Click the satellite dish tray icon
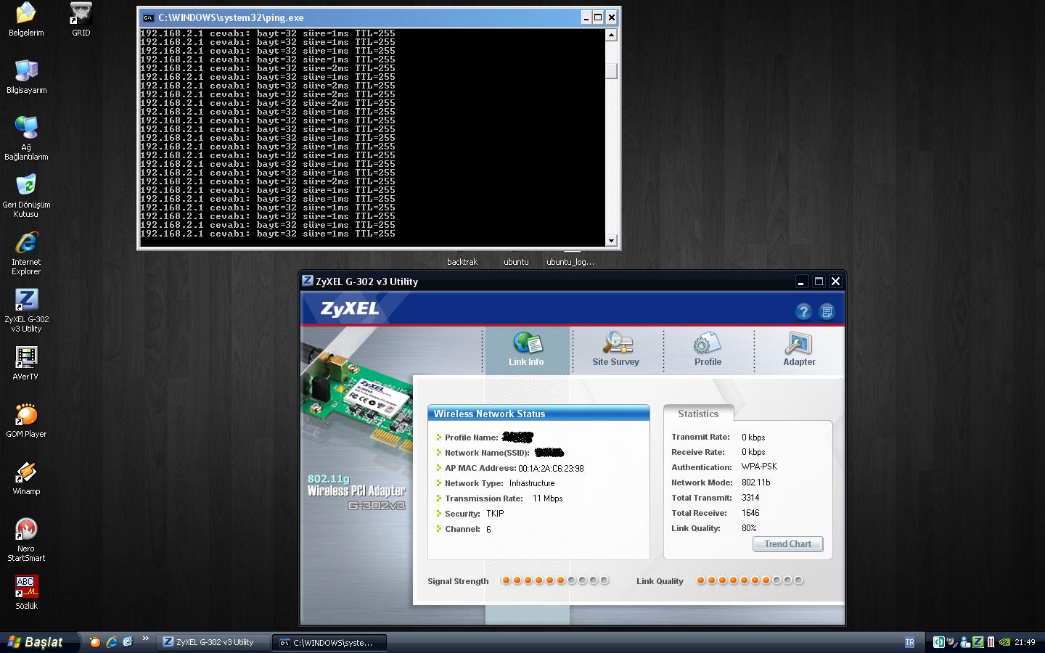This screenshot has height=653, width=1045. coord(951,642)
